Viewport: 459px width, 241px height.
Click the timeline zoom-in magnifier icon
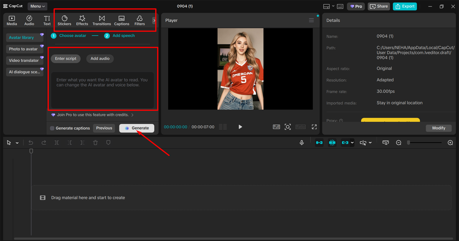(450, 143)
